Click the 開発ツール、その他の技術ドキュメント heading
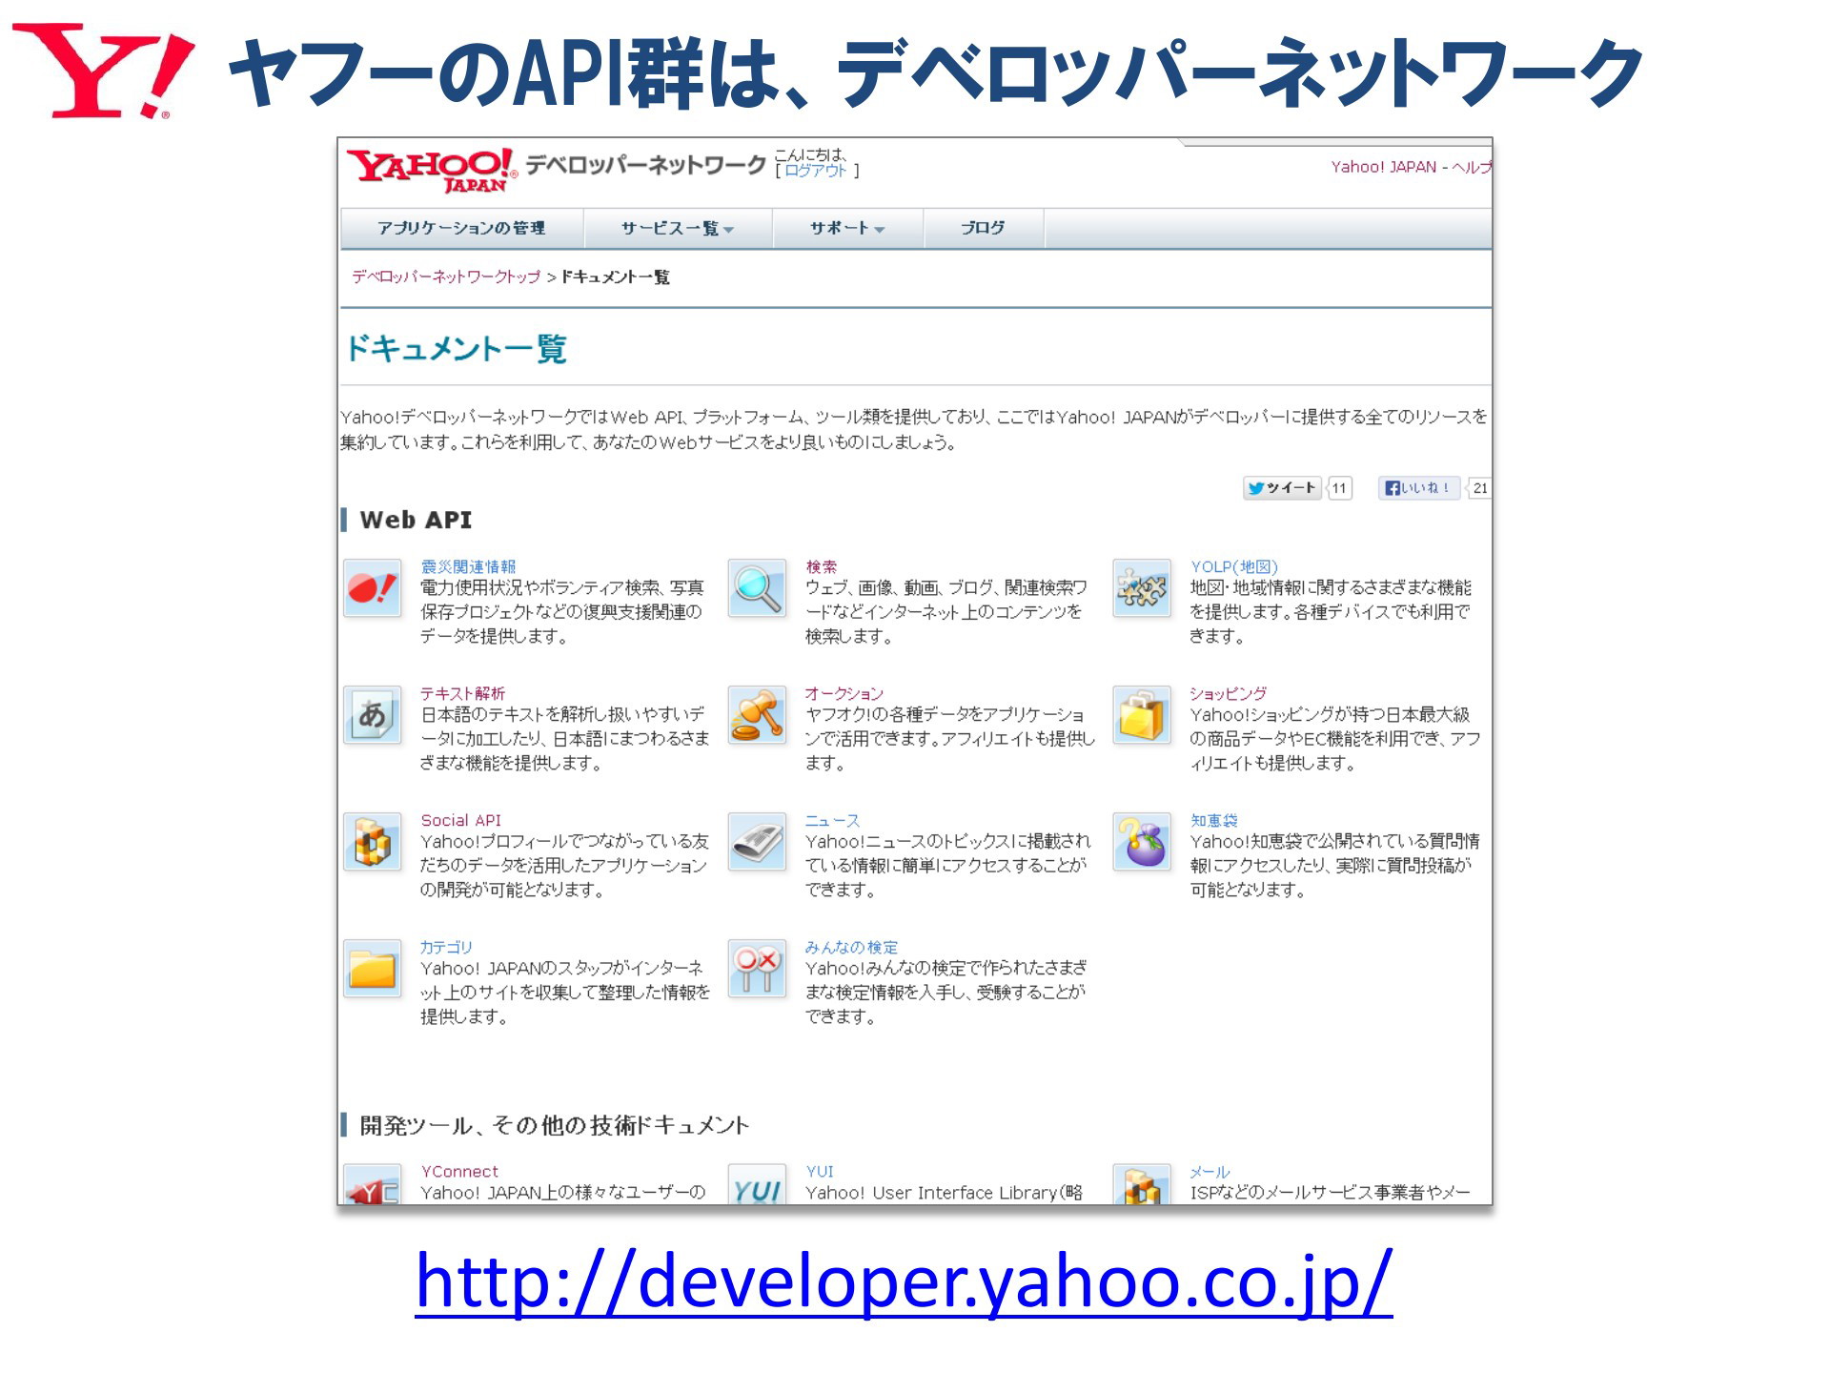 click(554, 1125)
